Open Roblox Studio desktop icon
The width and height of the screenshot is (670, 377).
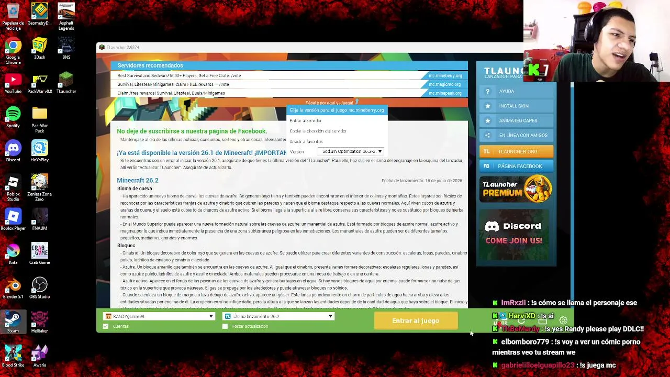(13, 188)
